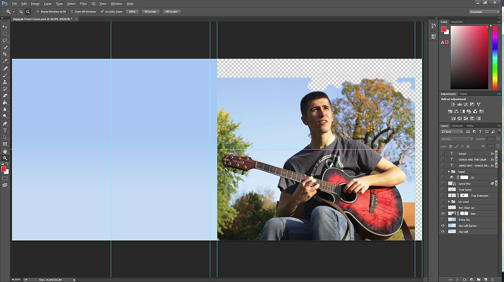Expand effects on Songs layer
504x282 pixels.
pos(496,154)
